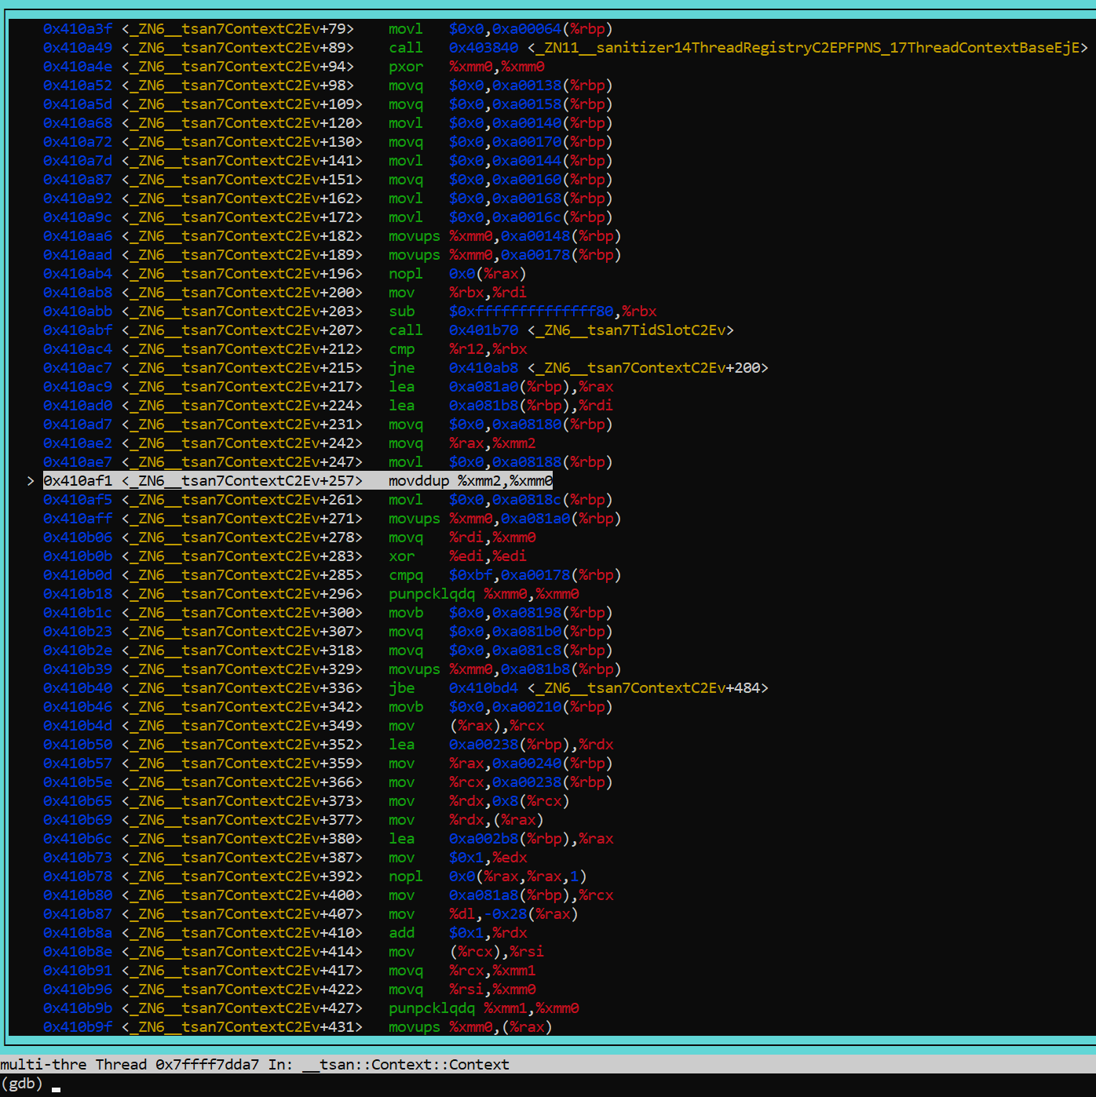Image resolution: width=1096 pixels, height=1097 pixels.
Task: Click mov %rbx,%rdi operands
Action: coord(488,293)
